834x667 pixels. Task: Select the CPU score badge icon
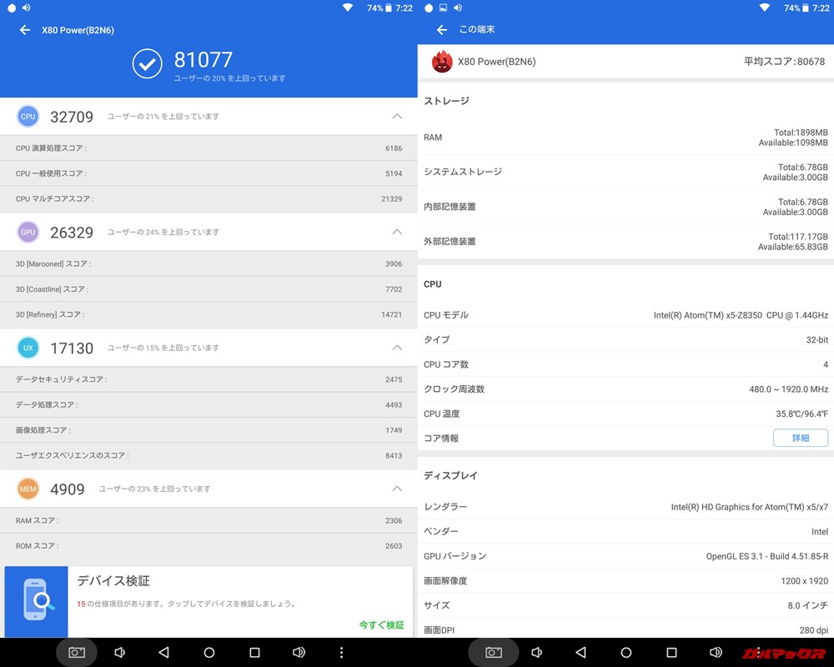(x=28, y=116)
